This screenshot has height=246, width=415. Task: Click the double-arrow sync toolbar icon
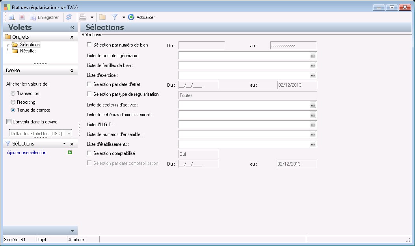69,17
